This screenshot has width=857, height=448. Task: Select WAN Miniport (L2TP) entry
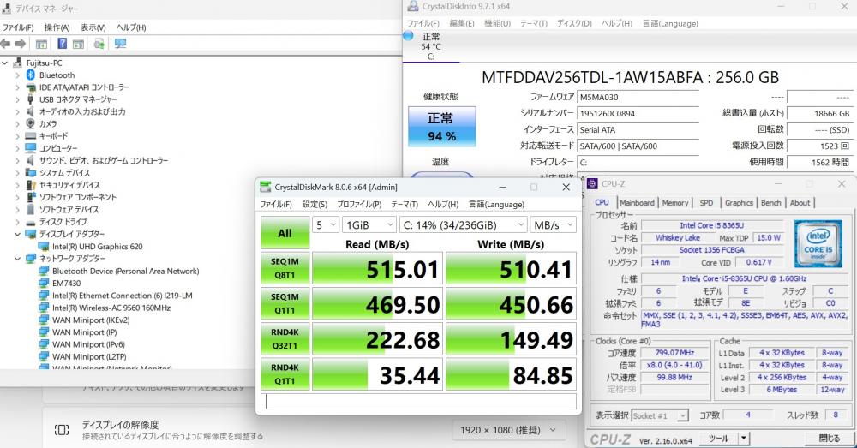pos(89,356)
